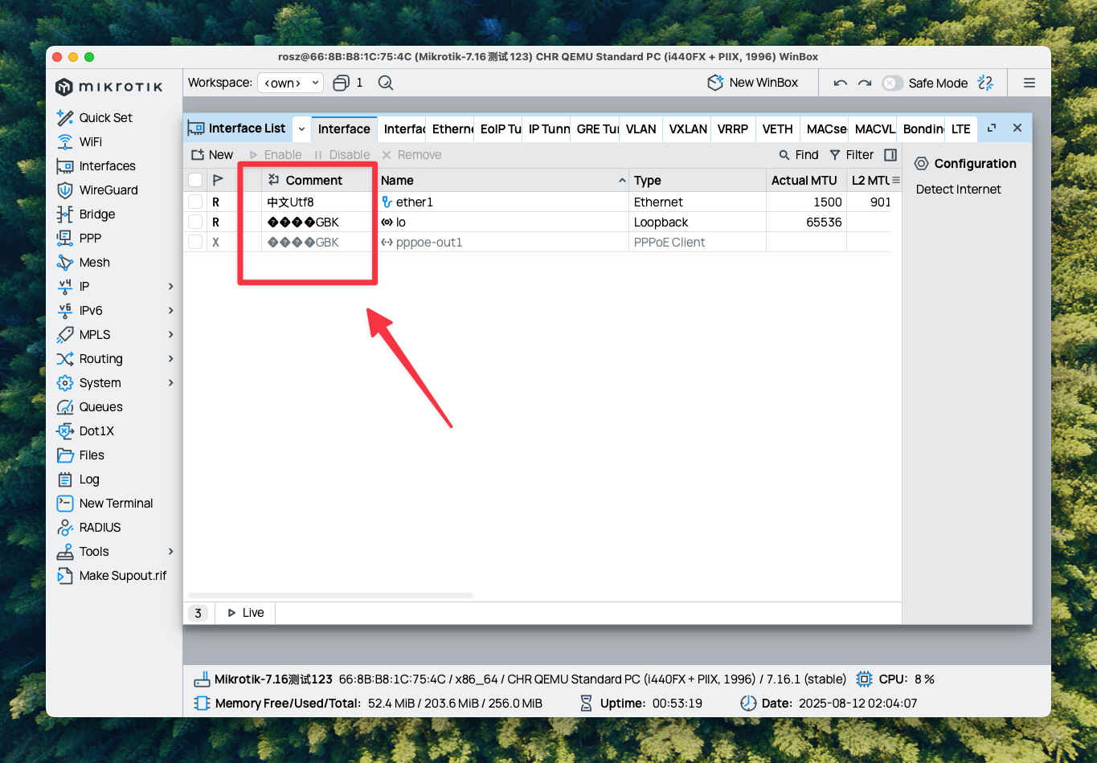The image size is (1097, 763).
Task: Click the undo arrow in toolbar
Action: point(841,83)
